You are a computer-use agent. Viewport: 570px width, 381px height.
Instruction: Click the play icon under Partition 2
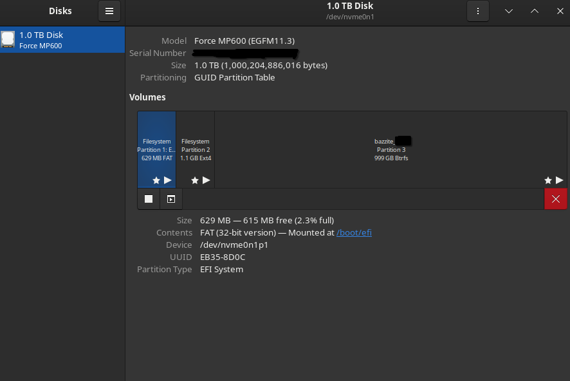[207, 180]
